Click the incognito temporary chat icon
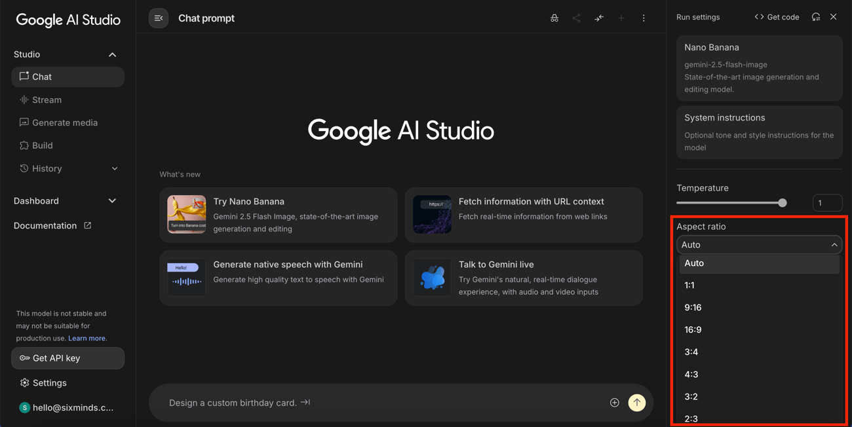Screen dimensions: 852x427 click(x=554, y=18)
